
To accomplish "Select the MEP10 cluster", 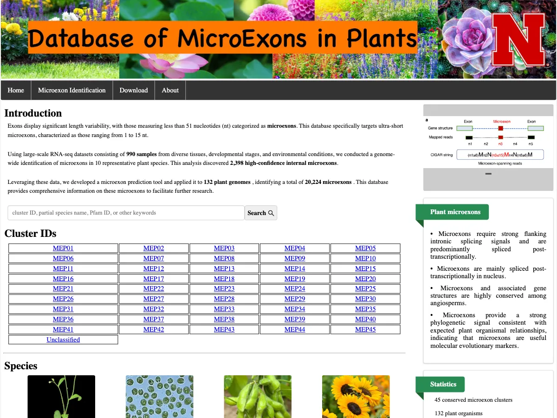I will click(x=365, y=258).
